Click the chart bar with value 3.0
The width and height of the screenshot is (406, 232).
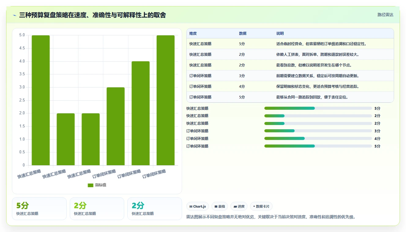tap(116, 126)
